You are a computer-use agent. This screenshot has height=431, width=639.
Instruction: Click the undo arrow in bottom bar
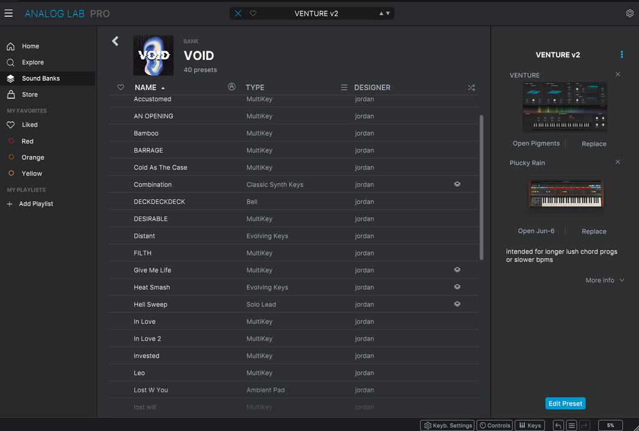pyautogui.click(x=558, y=425)
